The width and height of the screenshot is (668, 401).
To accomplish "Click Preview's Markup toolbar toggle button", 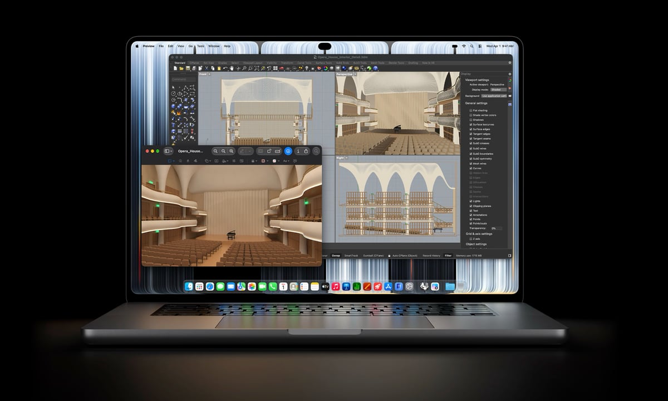I will coord(288,151).
